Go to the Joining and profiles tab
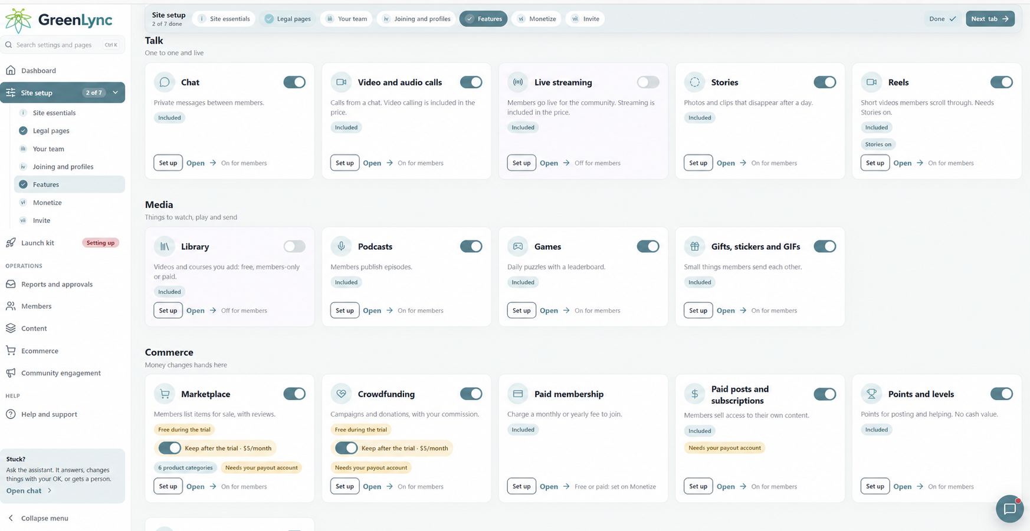 coord(416,19)
